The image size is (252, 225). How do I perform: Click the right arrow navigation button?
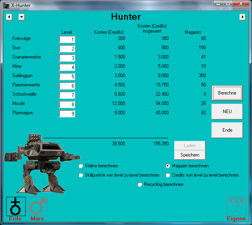[243, 17]
